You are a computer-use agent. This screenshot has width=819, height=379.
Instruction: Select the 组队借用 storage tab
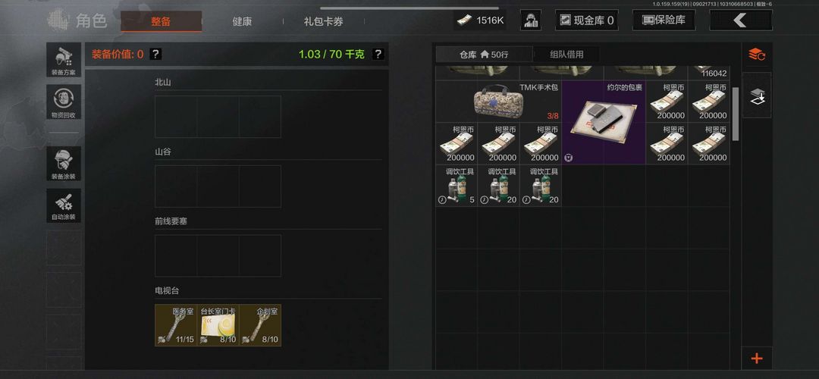(x=566, y=55)
